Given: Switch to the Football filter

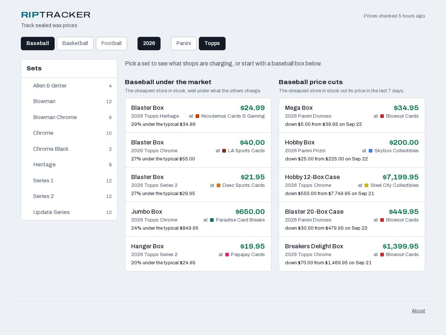Looking at the screenshot, I should [x=111, y=44].
